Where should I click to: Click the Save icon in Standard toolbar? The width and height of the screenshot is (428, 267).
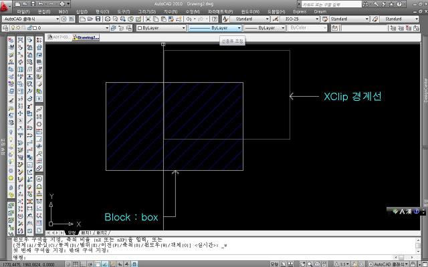click(x=98, y=19)
